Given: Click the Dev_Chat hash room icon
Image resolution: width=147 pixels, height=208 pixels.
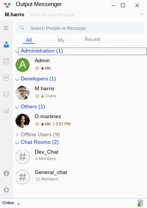Looking at the screenshot, I should click(23, 157).
